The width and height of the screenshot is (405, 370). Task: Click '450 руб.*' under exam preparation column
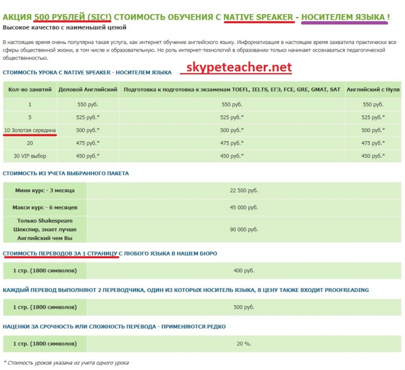pos(232,156)
